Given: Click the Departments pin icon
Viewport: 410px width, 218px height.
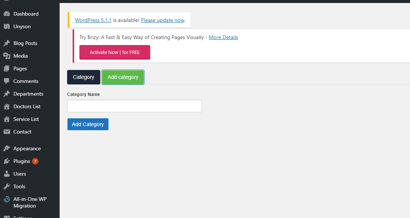Looking at the screenshot, I should pyautogui.click(x=7, y=94).
